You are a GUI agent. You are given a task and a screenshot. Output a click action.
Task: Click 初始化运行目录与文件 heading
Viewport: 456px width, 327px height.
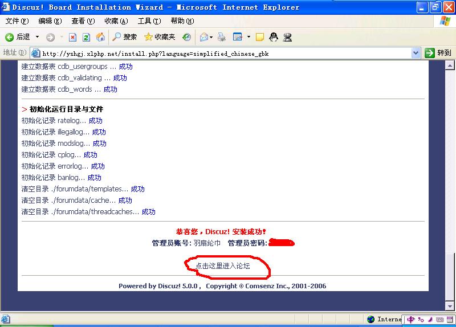[66, 109]
